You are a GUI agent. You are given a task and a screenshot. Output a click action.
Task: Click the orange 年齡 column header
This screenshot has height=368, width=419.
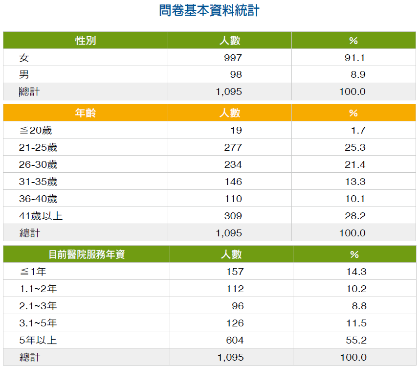(86, 113)
